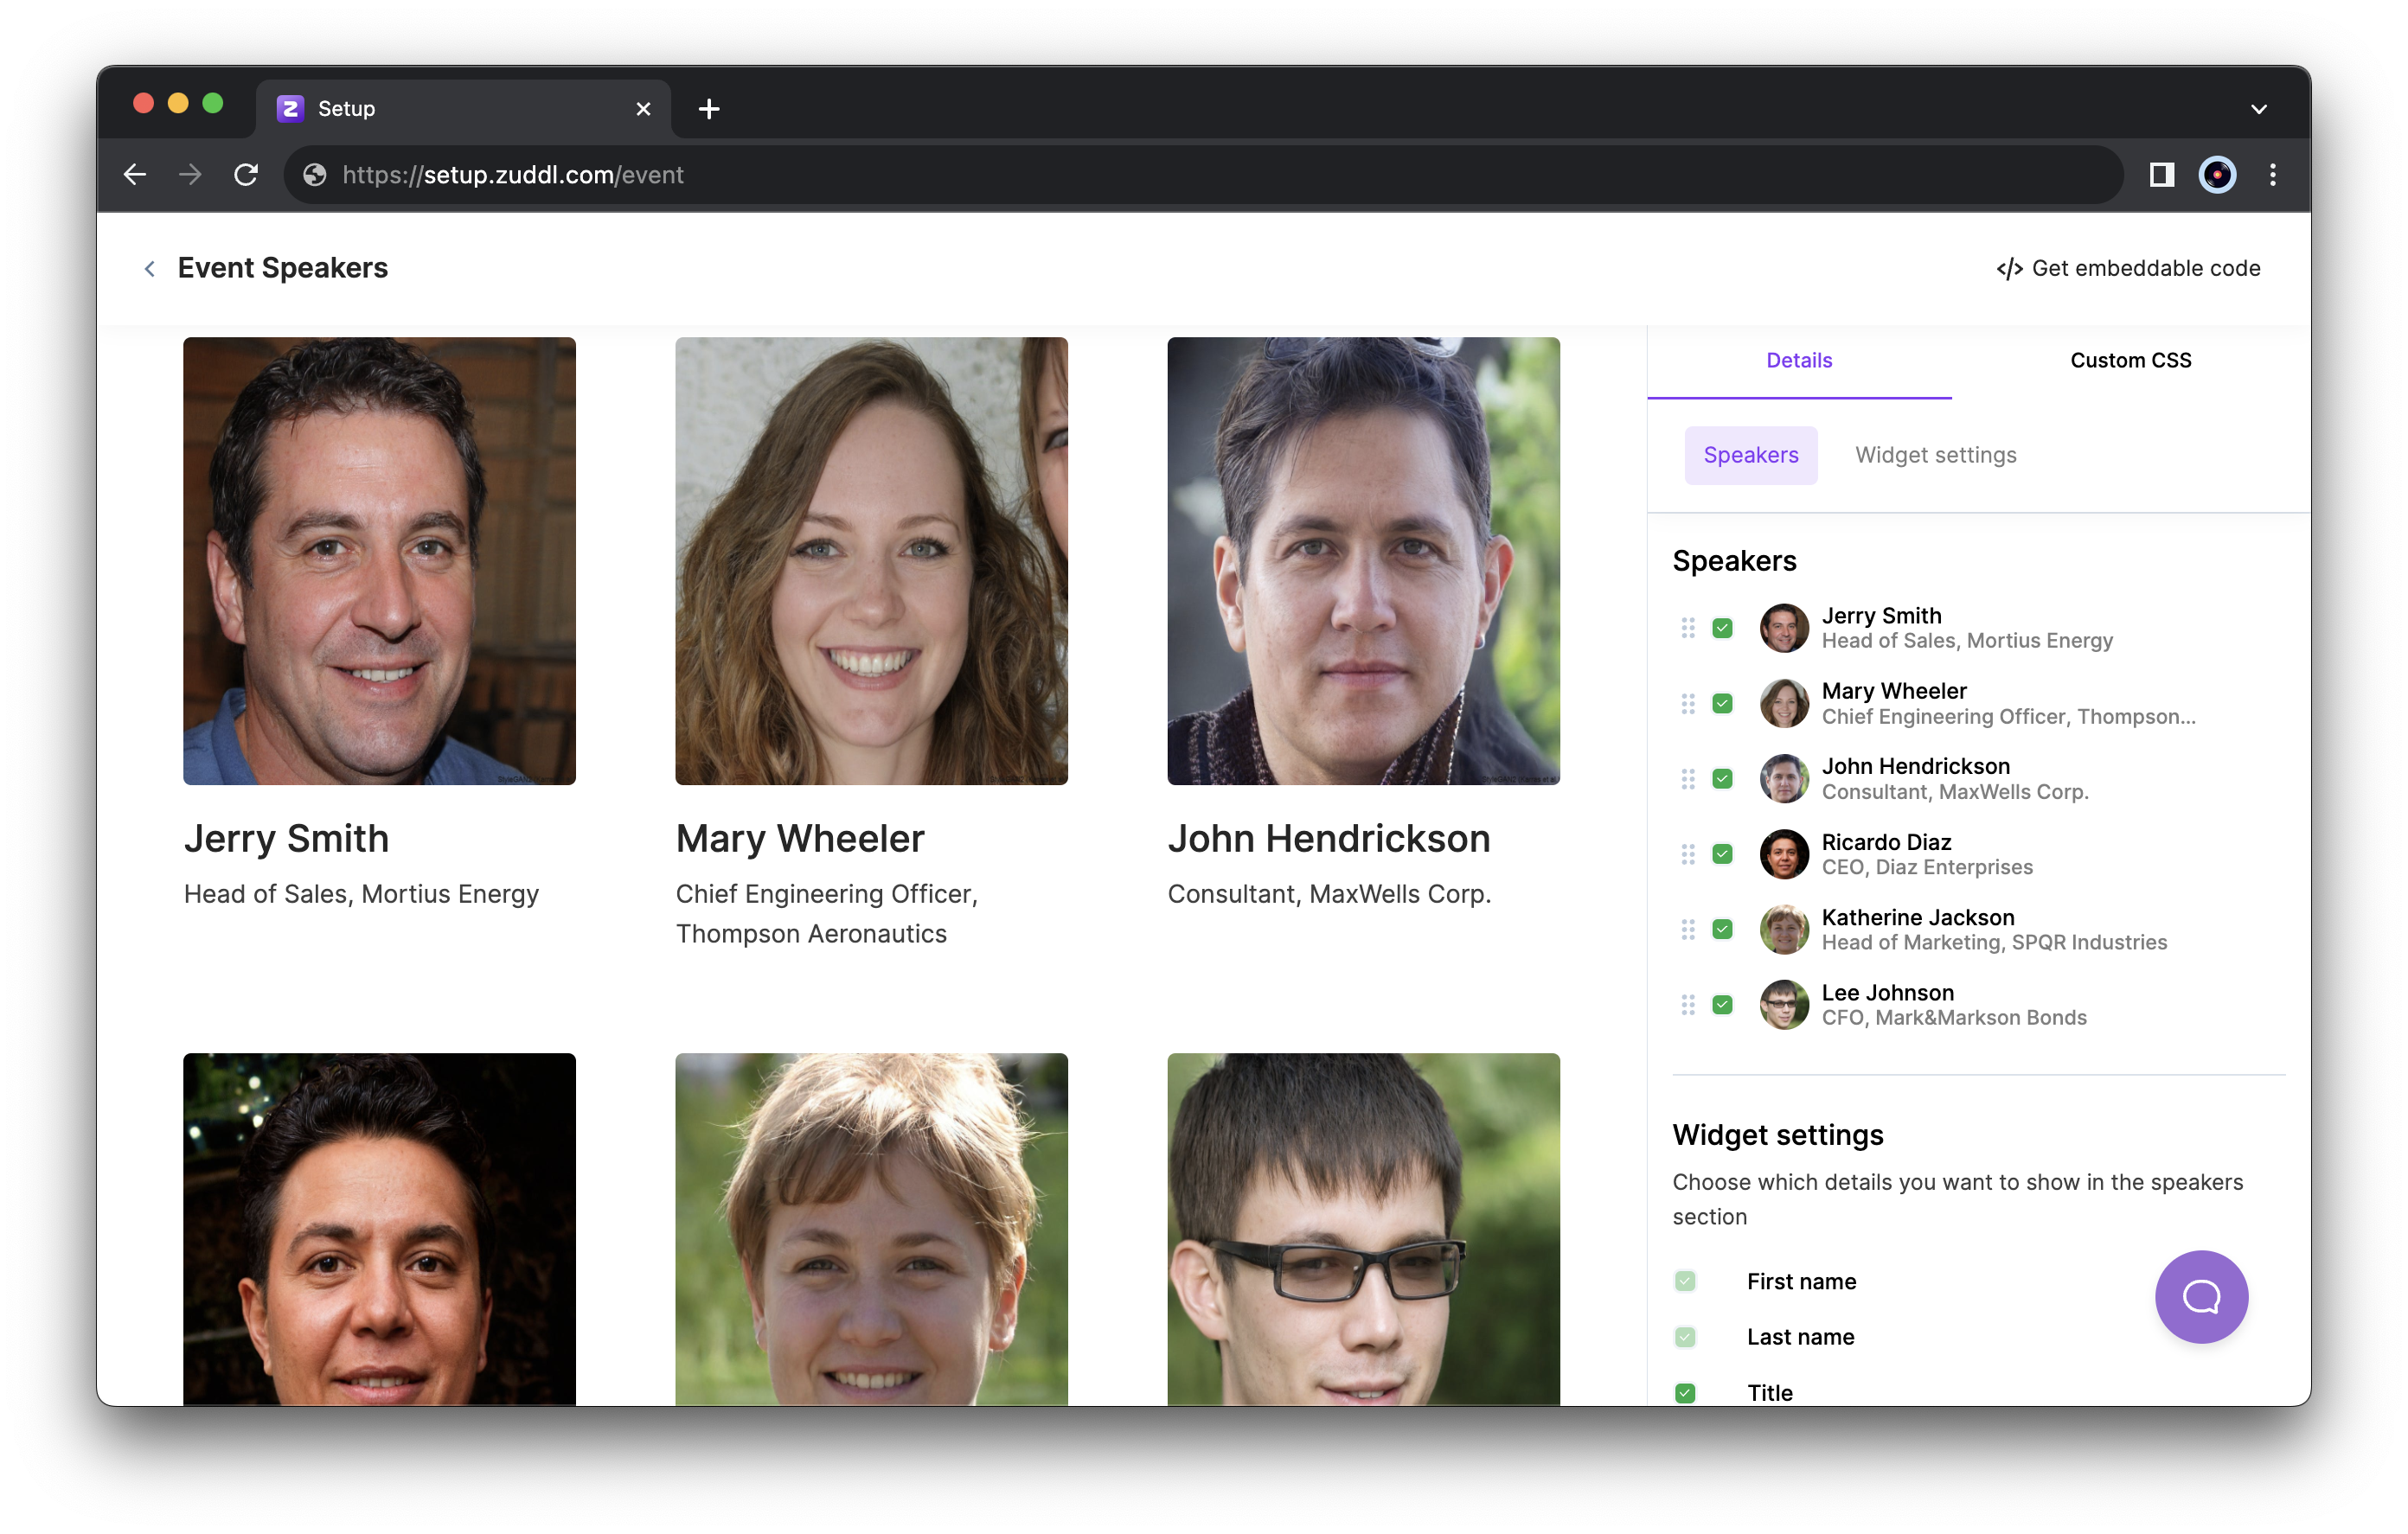Viewport: 2408px width, 1534px height.
Task: Click John Hendrickson's large speaker photo
Action: (1363, 560)
